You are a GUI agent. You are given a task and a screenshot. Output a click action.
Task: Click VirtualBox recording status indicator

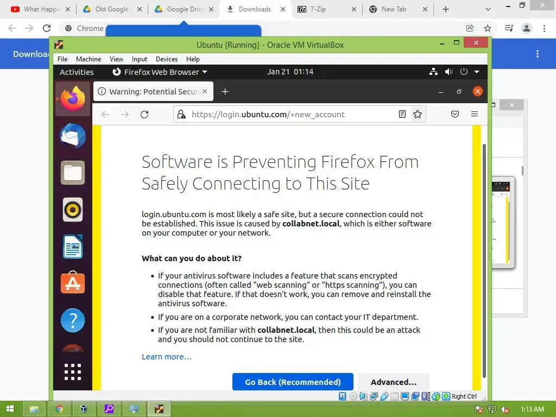point(415,396)
